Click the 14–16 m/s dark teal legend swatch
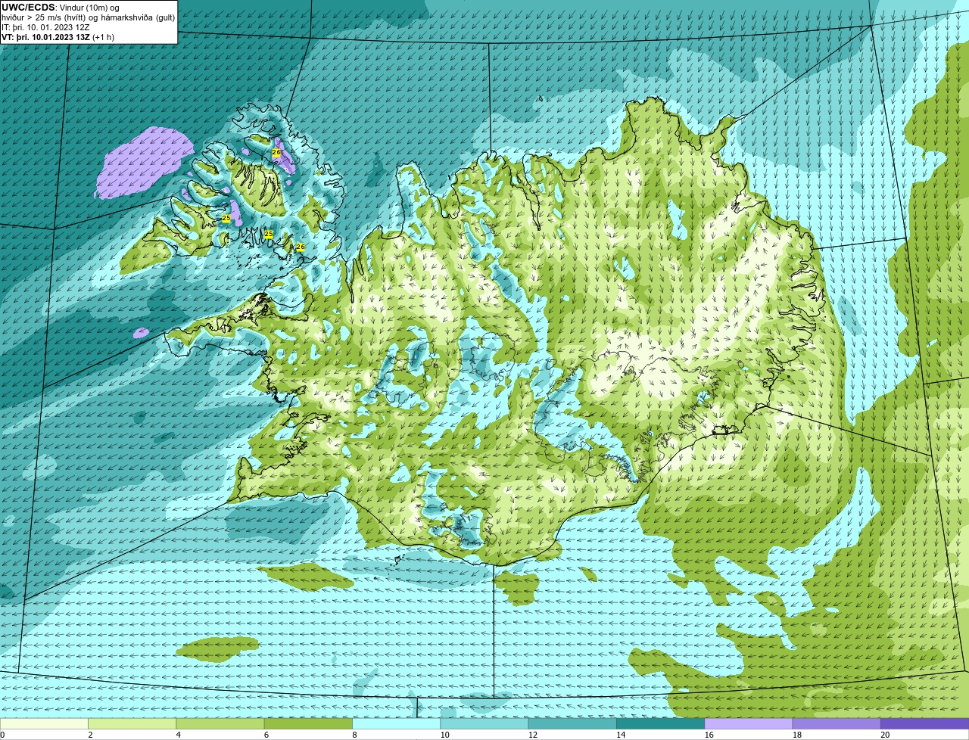 [x=660, y=723]
